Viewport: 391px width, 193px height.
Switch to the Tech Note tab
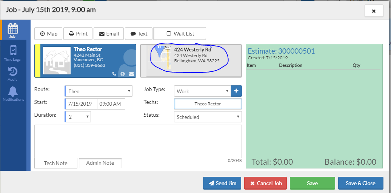point(55,163)
